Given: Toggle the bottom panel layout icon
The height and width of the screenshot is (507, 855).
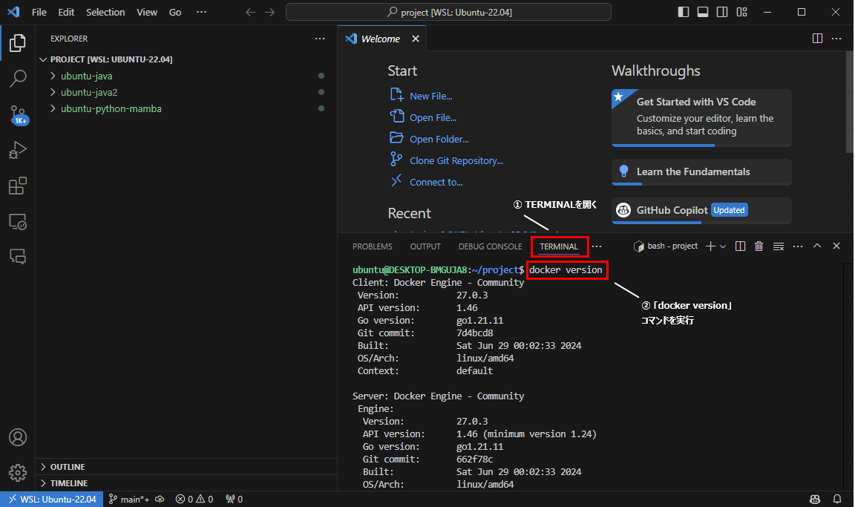Looking at the screenshot, I should coord(703,12).
